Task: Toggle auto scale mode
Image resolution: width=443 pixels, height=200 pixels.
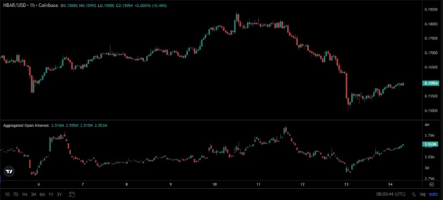Action: [433, 194]
